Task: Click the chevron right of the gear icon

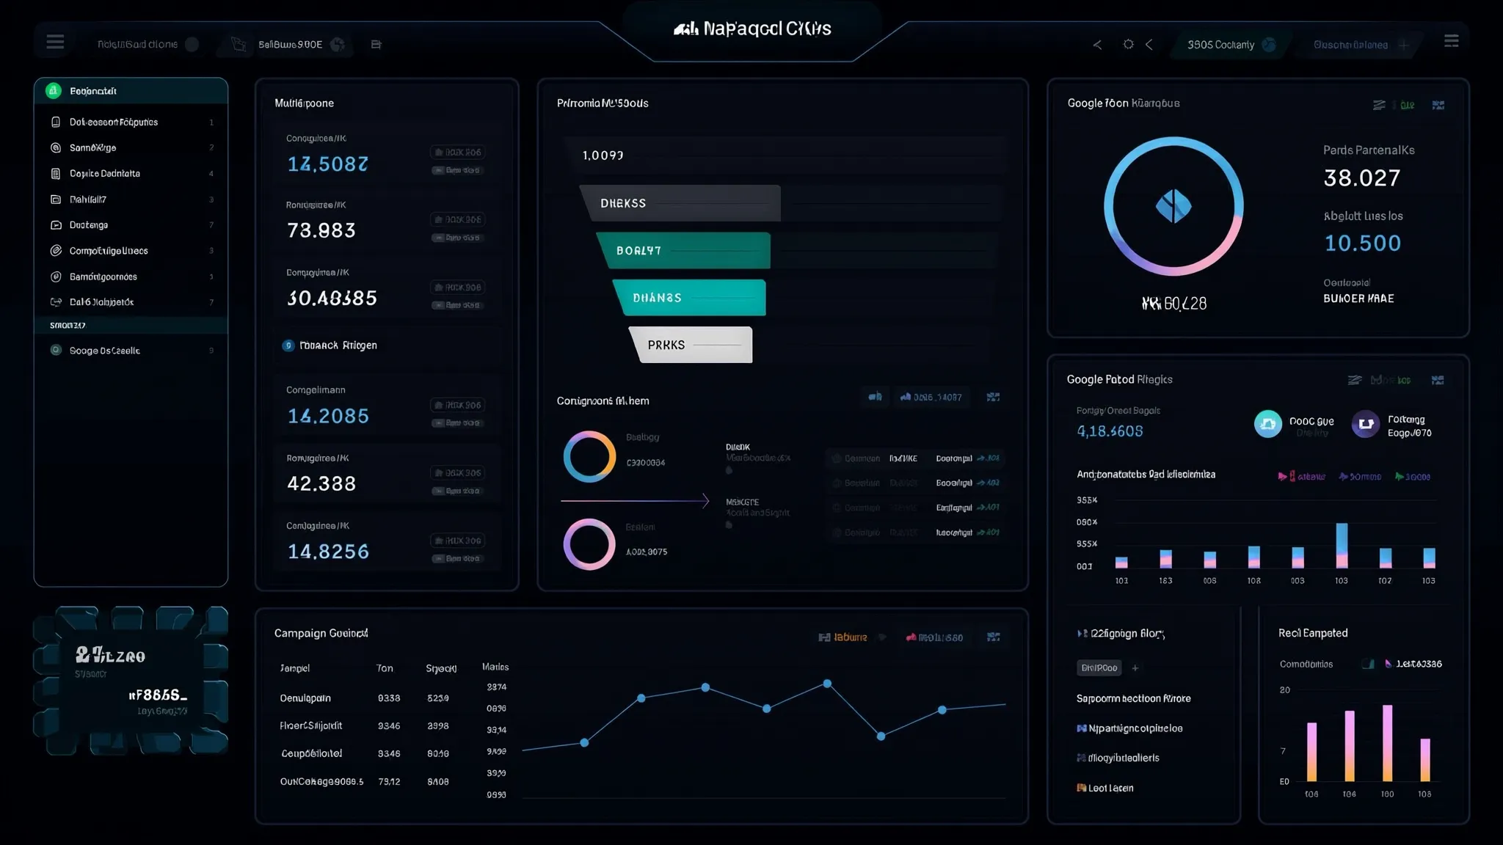Action: (x=1149, y=45)
